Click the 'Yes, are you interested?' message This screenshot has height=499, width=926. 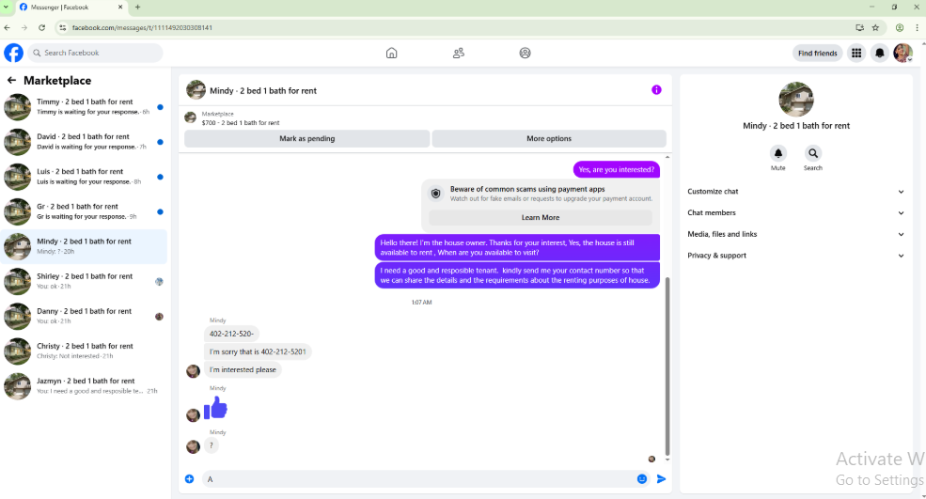pos(617,169)
